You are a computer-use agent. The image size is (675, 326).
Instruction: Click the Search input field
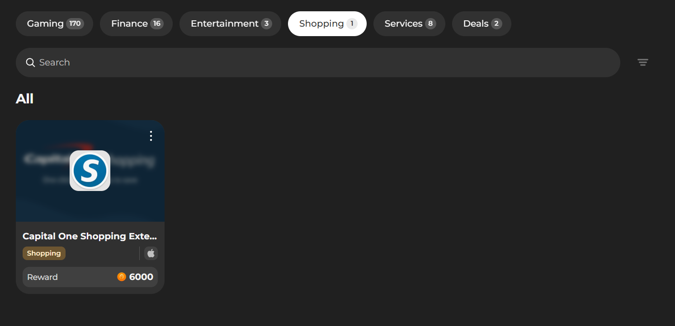pos(318,62)
